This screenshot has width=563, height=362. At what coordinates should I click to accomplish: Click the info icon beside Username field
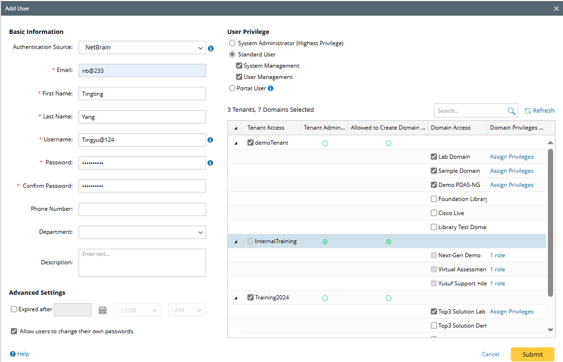coord(210,140)
